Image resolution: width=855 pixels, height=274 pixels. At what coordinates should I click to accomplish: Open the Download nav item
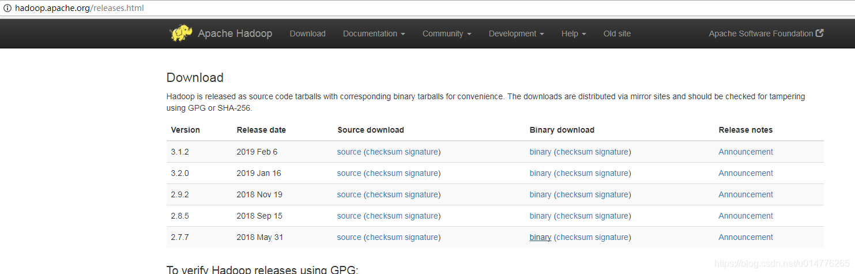tap(307, 33)
